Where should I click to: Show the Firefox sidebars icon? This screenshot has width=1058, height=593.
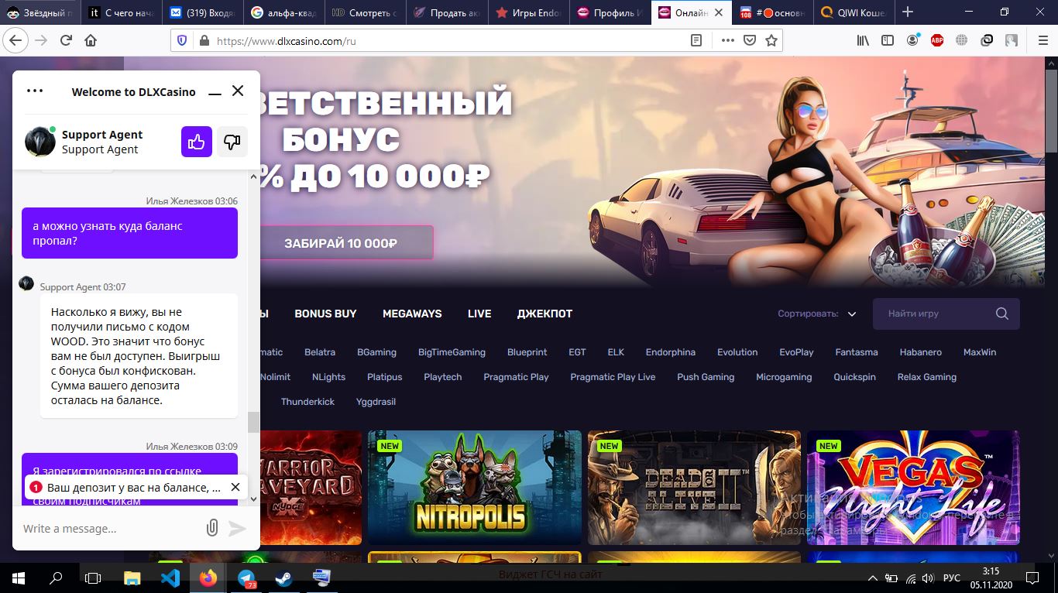click(888, 40)
